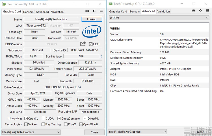Open GPU selector dropdown in right window
This screenshot has width=212, height=136.
click(137, 132)
